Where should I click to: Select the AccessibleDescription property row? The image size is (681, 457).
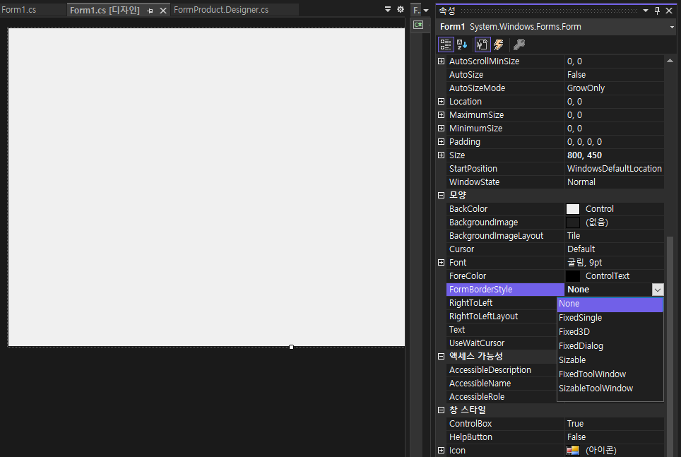tap(502, 370)
